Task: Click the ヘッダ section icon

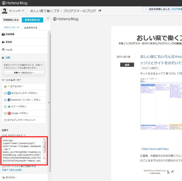Action: pyautogui.click(x=3, y=50)
